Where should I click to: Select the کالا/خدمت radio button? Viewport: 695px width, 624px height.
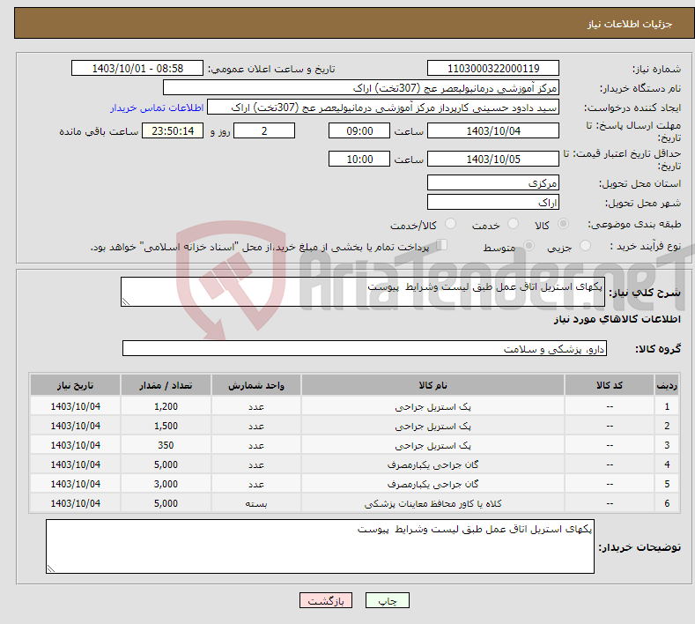pyautogui.click(x=450, y=224)
